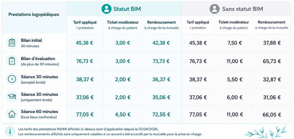Click the clock icon for Séance 30 minutes
The width and height of the screenshot is (294, 139).
[x=12, y=79]
